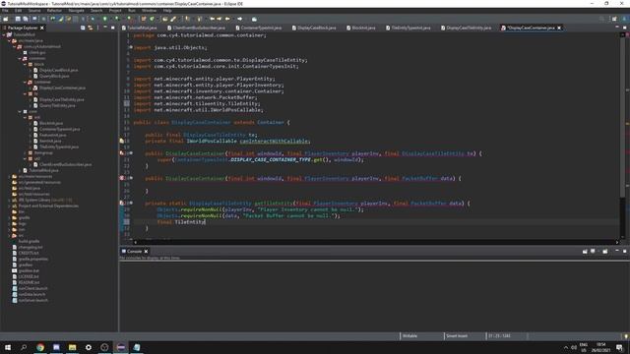Switch to ClientEventBusSubscriber.java tab
The height and width of the screenshot is (354, 630).
click(x=197, y=28)
